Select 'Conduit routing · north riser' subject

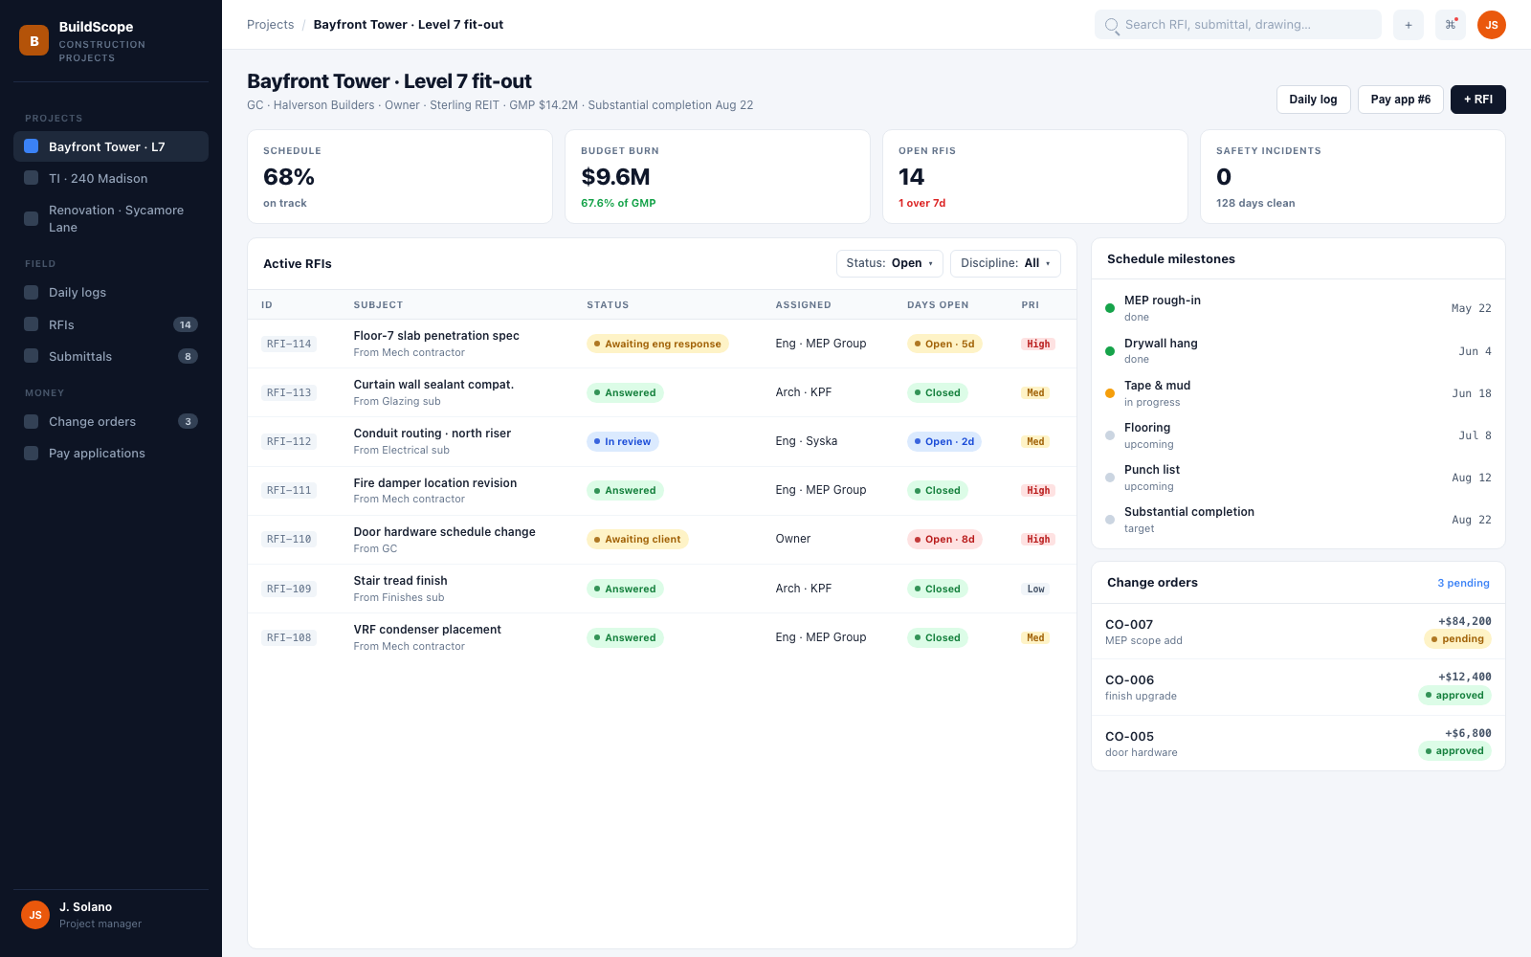tap(433, 434)
